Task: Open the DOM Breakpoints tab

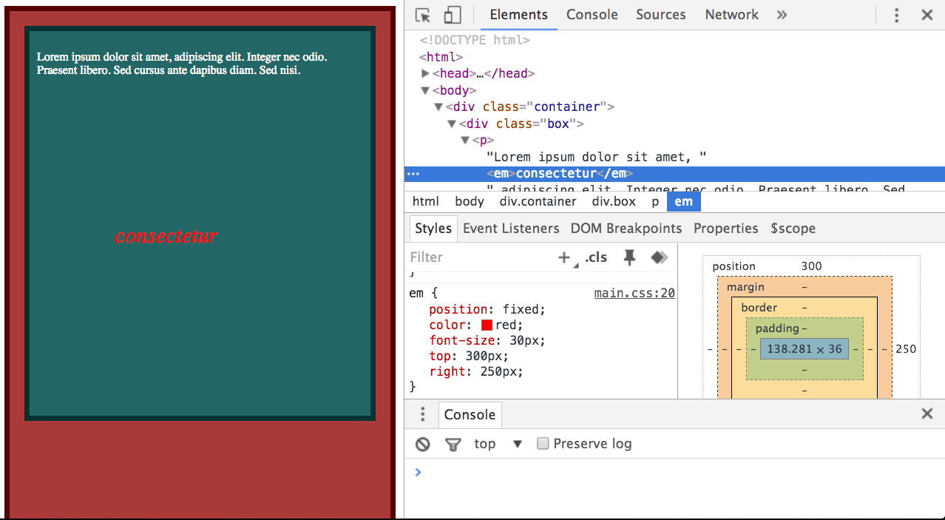Action: [626, 229]
